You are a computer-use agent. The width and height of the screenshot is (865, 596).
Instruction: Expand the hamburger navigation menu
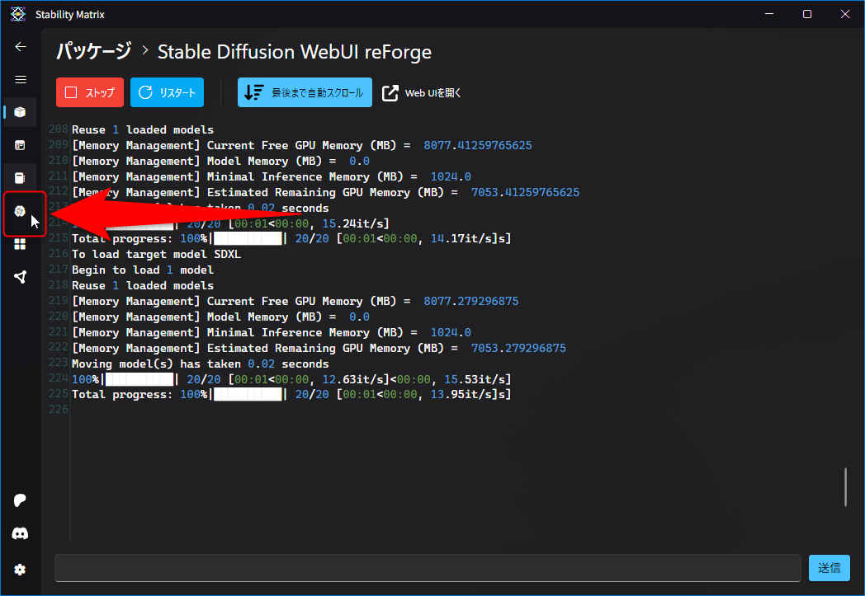coord(21,80)
